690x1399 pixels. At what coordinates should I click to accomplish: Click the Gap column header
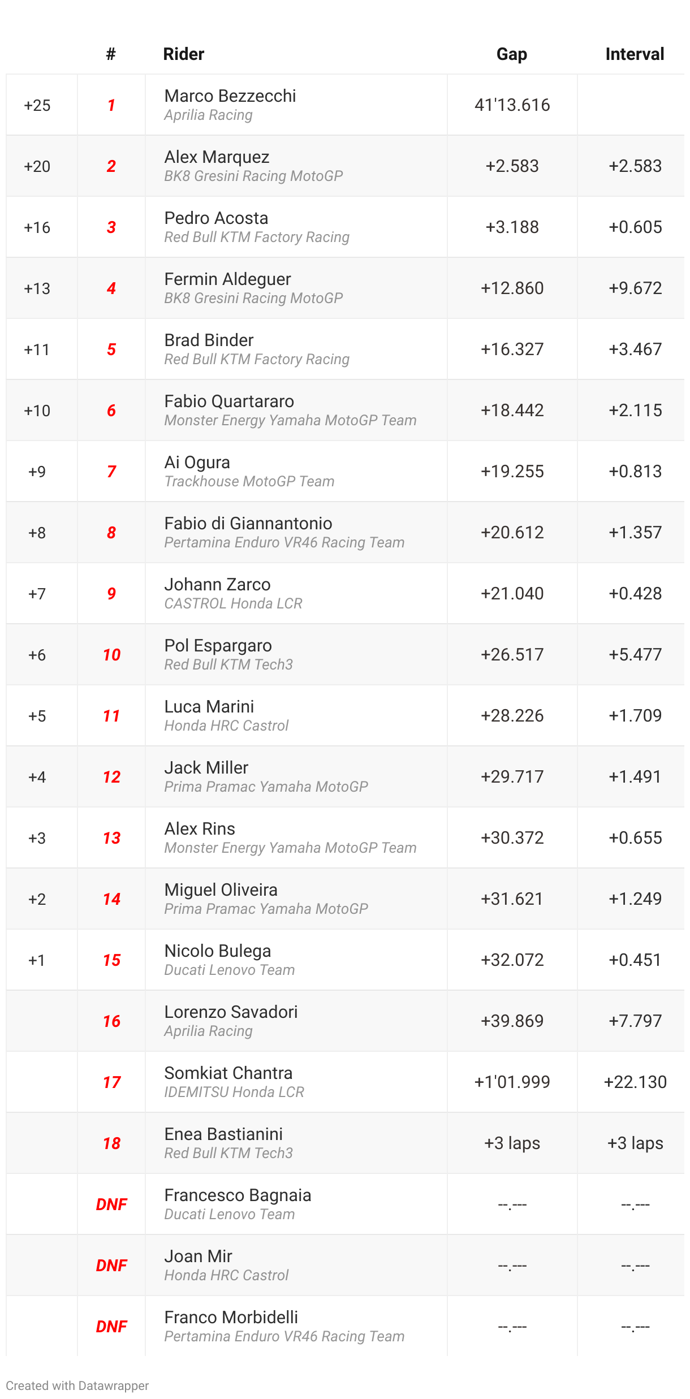[512, 54]
